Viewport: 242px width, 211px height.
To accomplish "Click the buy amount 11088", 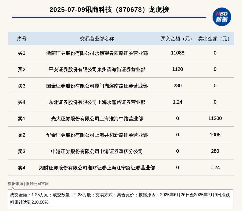I will [177, 53].
